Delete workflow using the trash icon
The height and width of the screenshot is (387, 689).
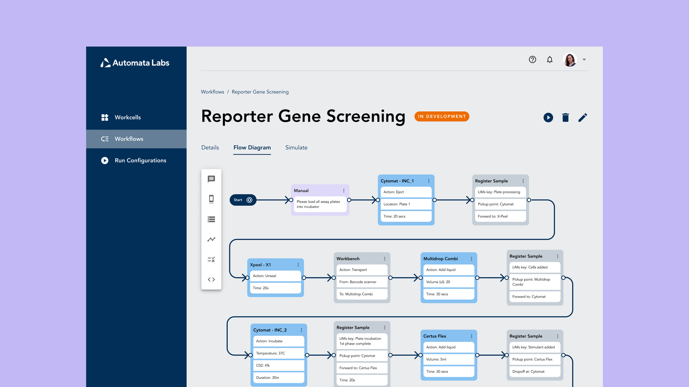click(x=565, y=118)
